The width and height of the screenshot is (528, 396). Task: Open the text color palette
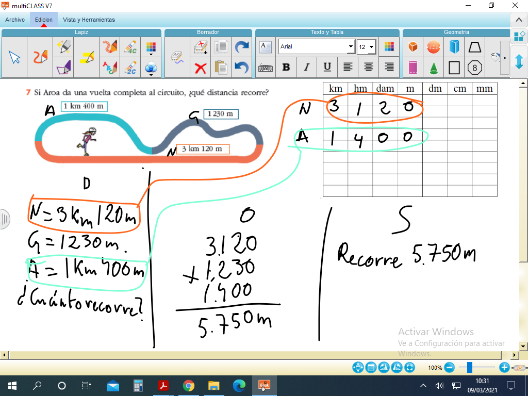[389, 46]
